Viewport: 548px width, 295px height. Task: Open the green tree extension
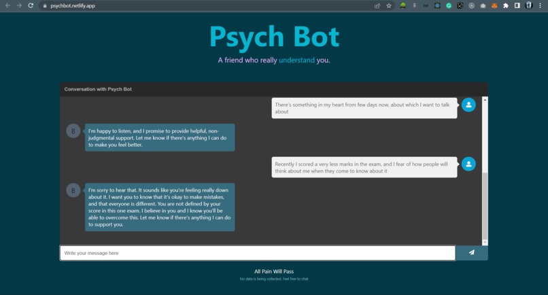coord(403,5)
